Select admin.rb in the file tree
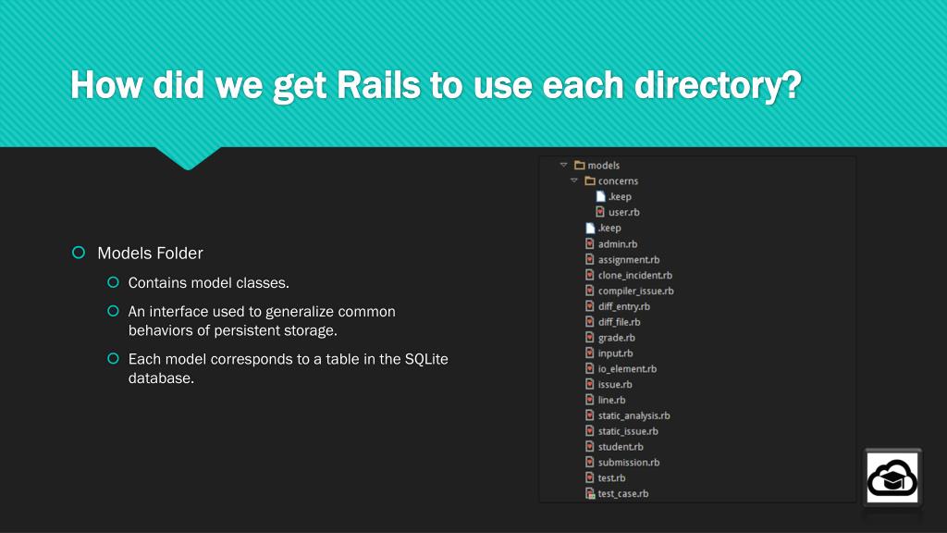 tap(617, 243)
